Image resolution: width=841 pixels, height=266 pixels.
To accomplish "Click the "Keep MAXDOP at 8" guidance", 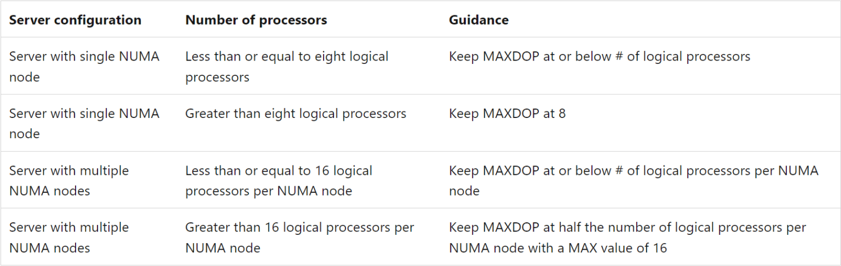I will pos(507,114).
